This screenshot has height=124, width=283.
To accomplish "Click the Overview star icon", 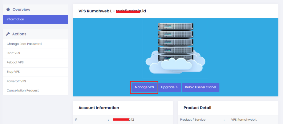I will 8,10.
